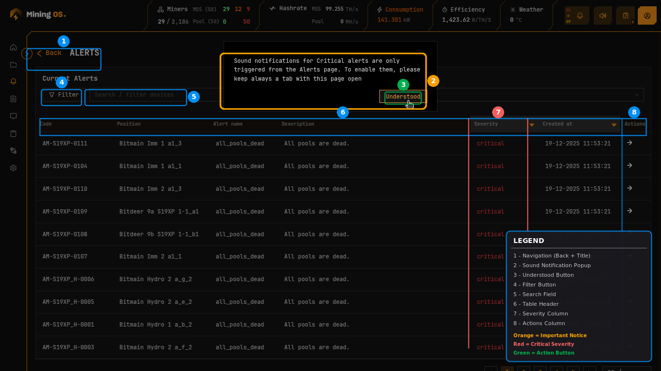Click Understood in the sound notification popup
Screen dimensions: 661x371
pyautogui.click(x=403, y=97)
